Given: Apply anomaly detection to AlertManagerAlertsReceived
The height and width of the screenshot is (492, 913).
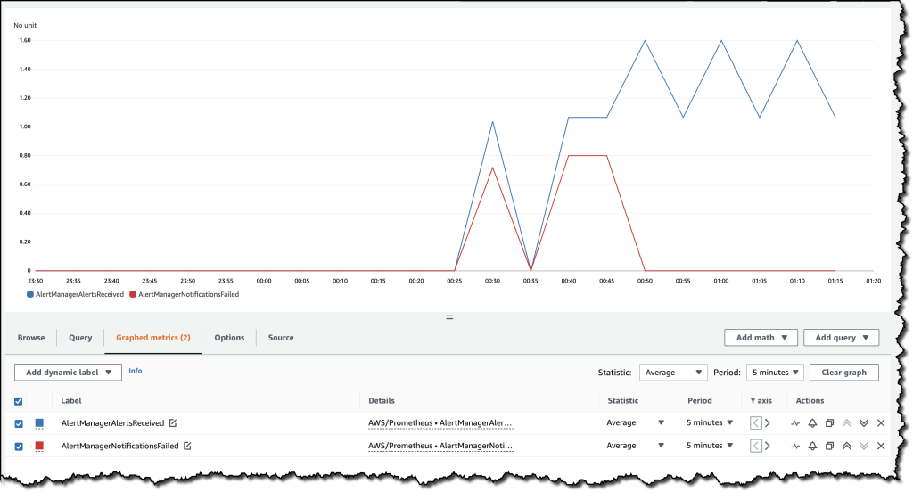Looking at the screenshot, I should pyautogui.click(x=795, y=423).
